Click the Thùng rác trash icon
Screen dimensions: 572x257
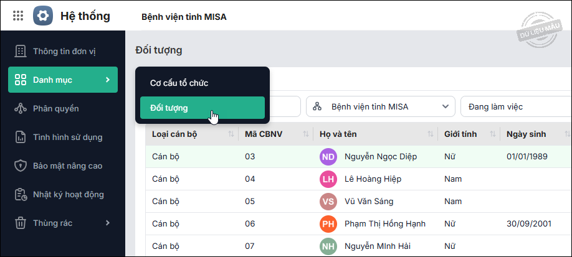click(20, 223)
